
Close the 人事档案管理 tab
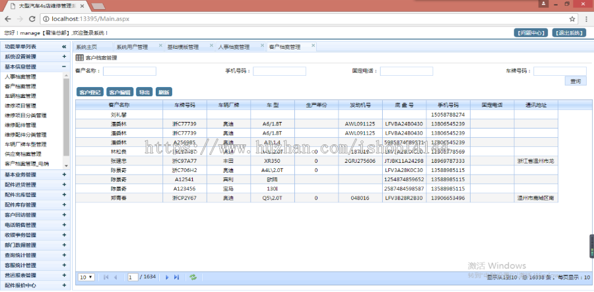tap(261, 46)
